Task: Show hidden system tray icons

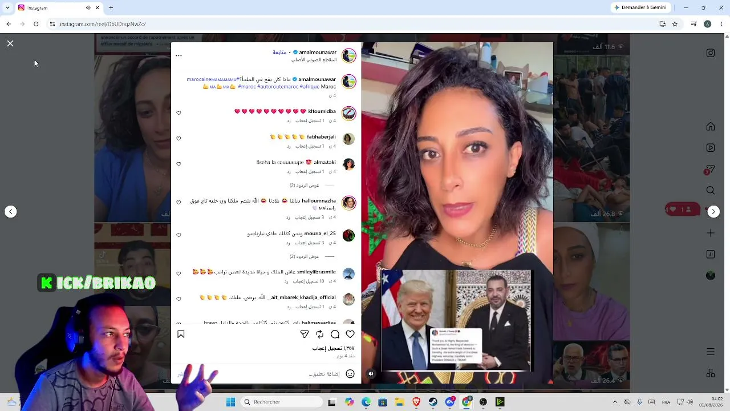Action: pos(615,402)
